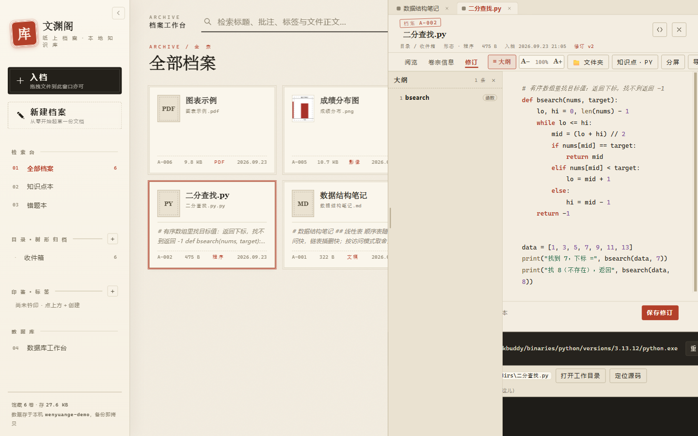Open 错题本 in the sidebar
Viewport: 698px width, 436px height.
pyautogui.click(x=65, y=205)
